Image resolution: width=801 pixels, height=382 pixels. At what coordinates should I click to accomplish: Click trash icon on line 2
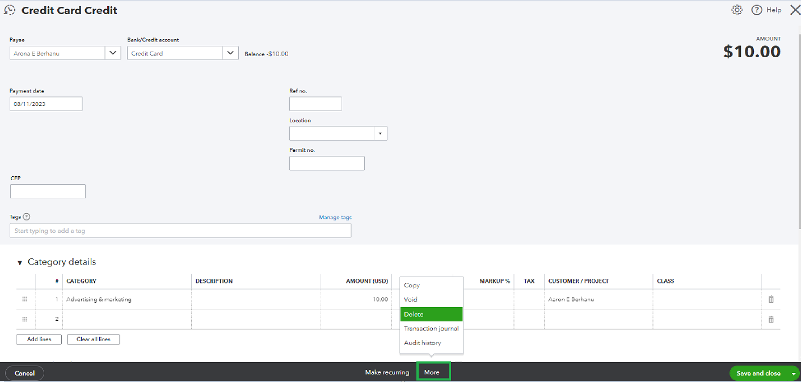coord(770,319)
